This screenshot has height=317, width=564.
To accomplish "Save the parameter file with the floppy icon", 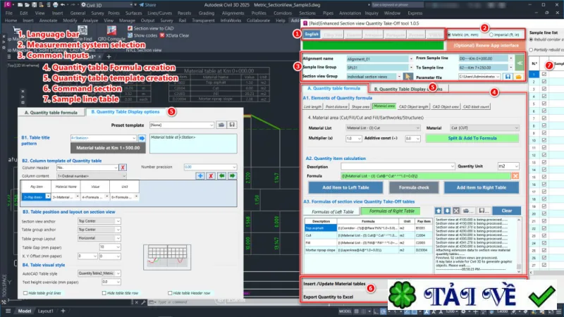I will 508,77.
